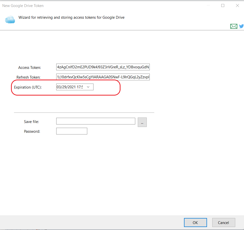
Task: Click the Expiration date value 03/29/2021
Action: pos(66,87)
